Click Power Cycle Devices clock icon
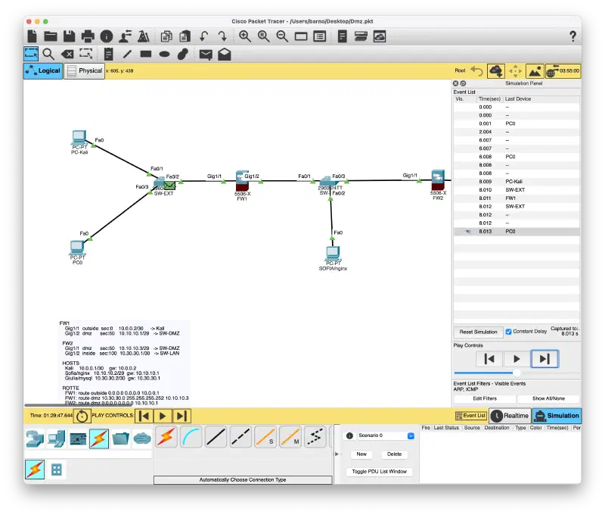The height and width of the screenshot is (515, 605). 82,416
